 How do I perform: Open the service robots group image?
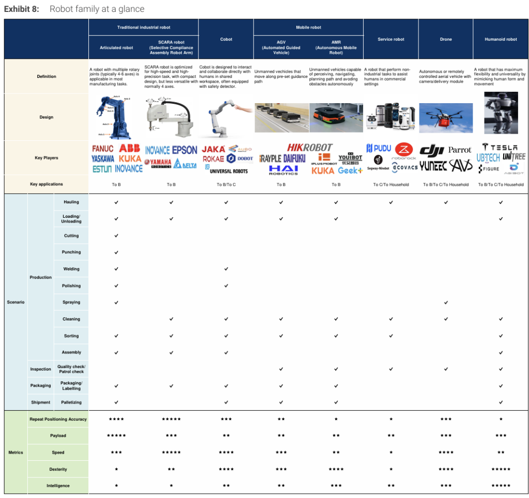(391, 116)
